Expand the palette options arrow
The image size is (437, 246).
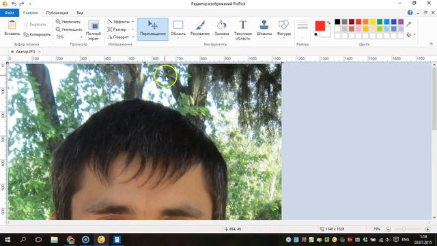414,35
